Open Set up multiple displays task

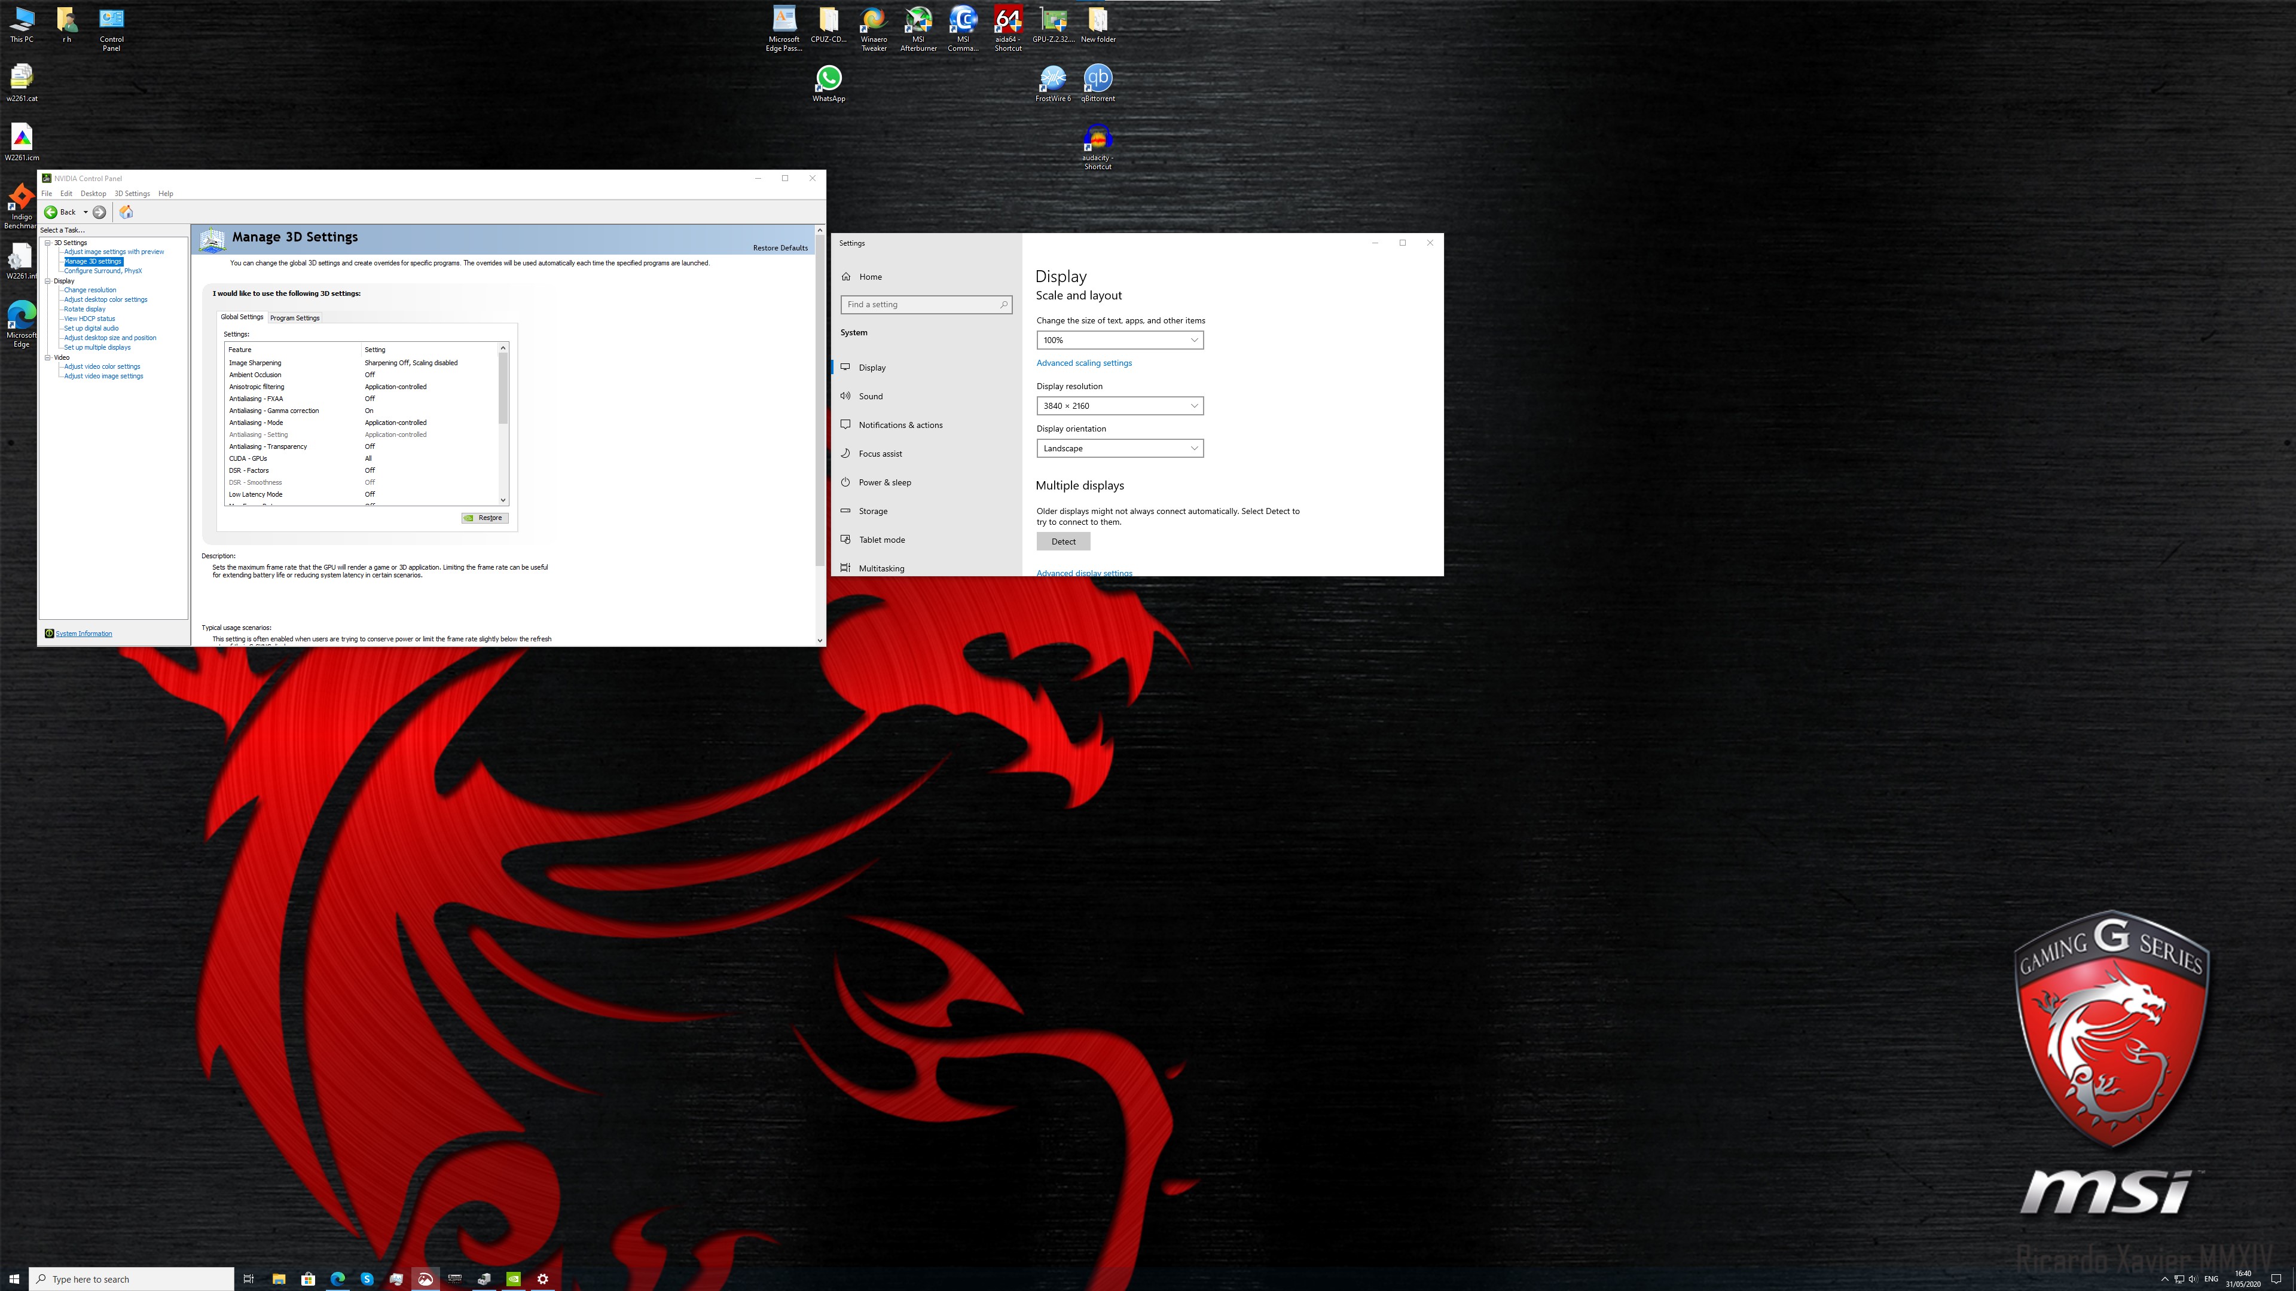click(97, 347)
